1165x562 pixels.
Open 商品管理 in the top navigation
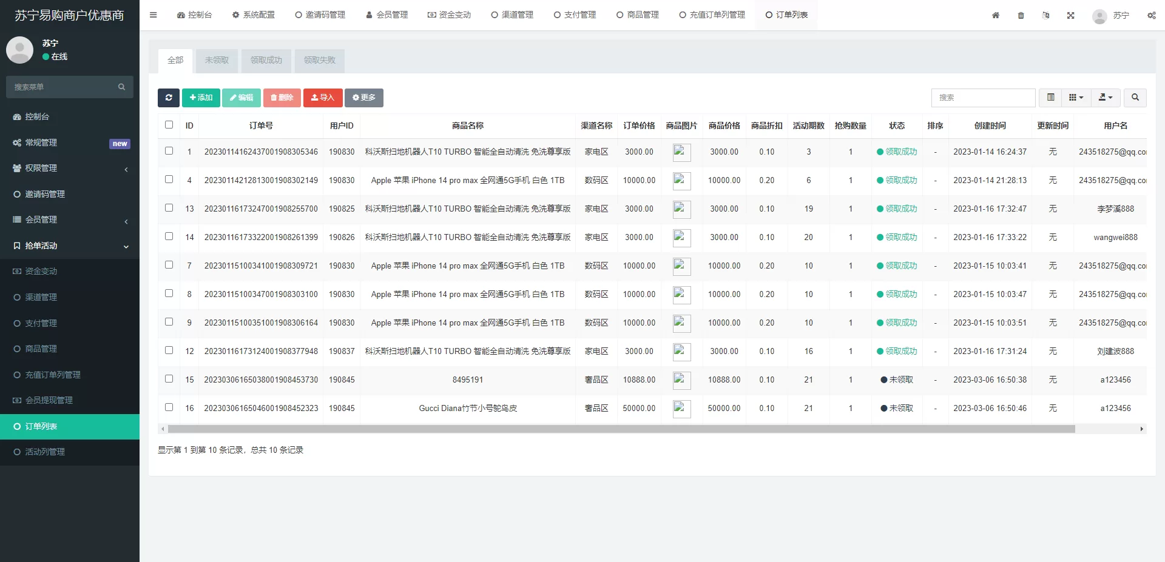pyautogui.click(x=638, y=15)
